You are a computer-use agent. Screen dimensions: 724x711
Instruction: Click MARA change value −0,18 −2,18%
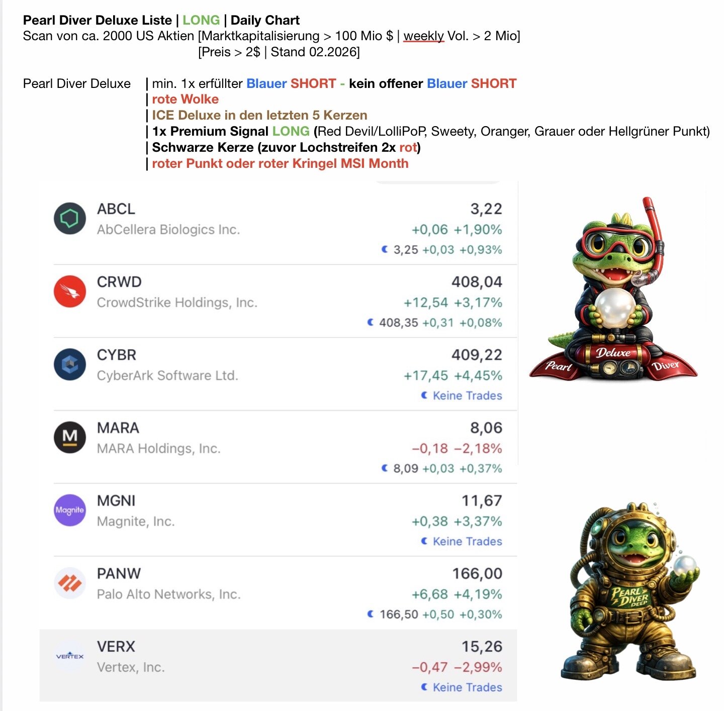(457, 448)
